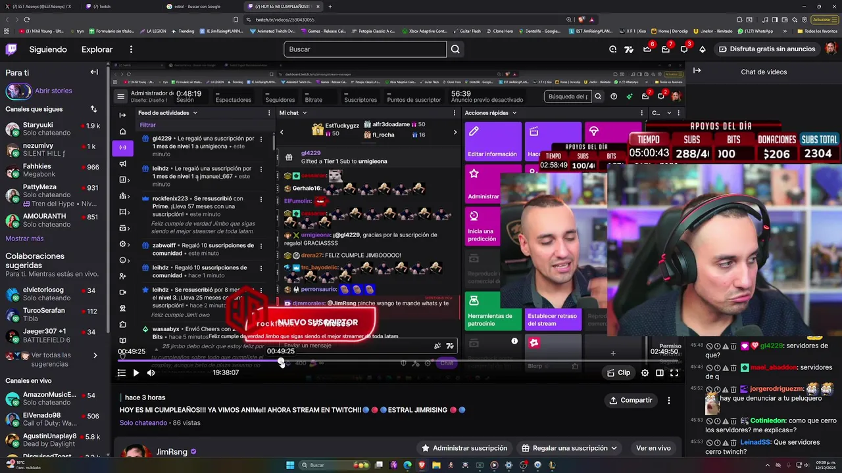This screenshot has height=473, width=842.
Task: Go to the Siguiendo tab
Action: click(x=48, y=49)
